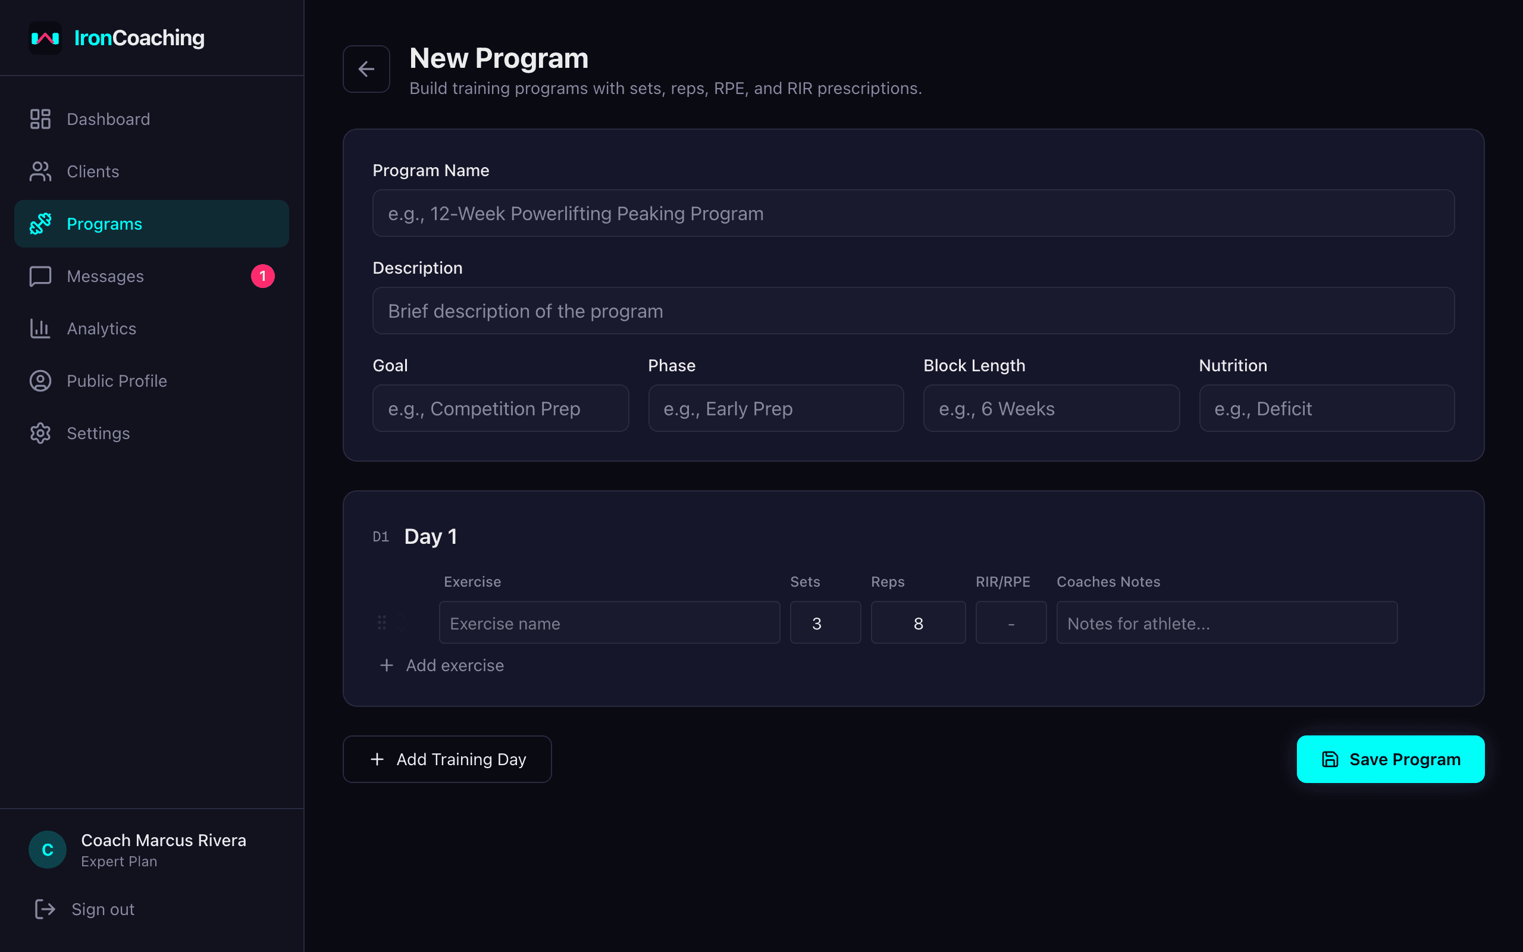Click the Analytics bar-chart icon
The width and height of the screenshot is (1523, 952).
tap(40, 328)
